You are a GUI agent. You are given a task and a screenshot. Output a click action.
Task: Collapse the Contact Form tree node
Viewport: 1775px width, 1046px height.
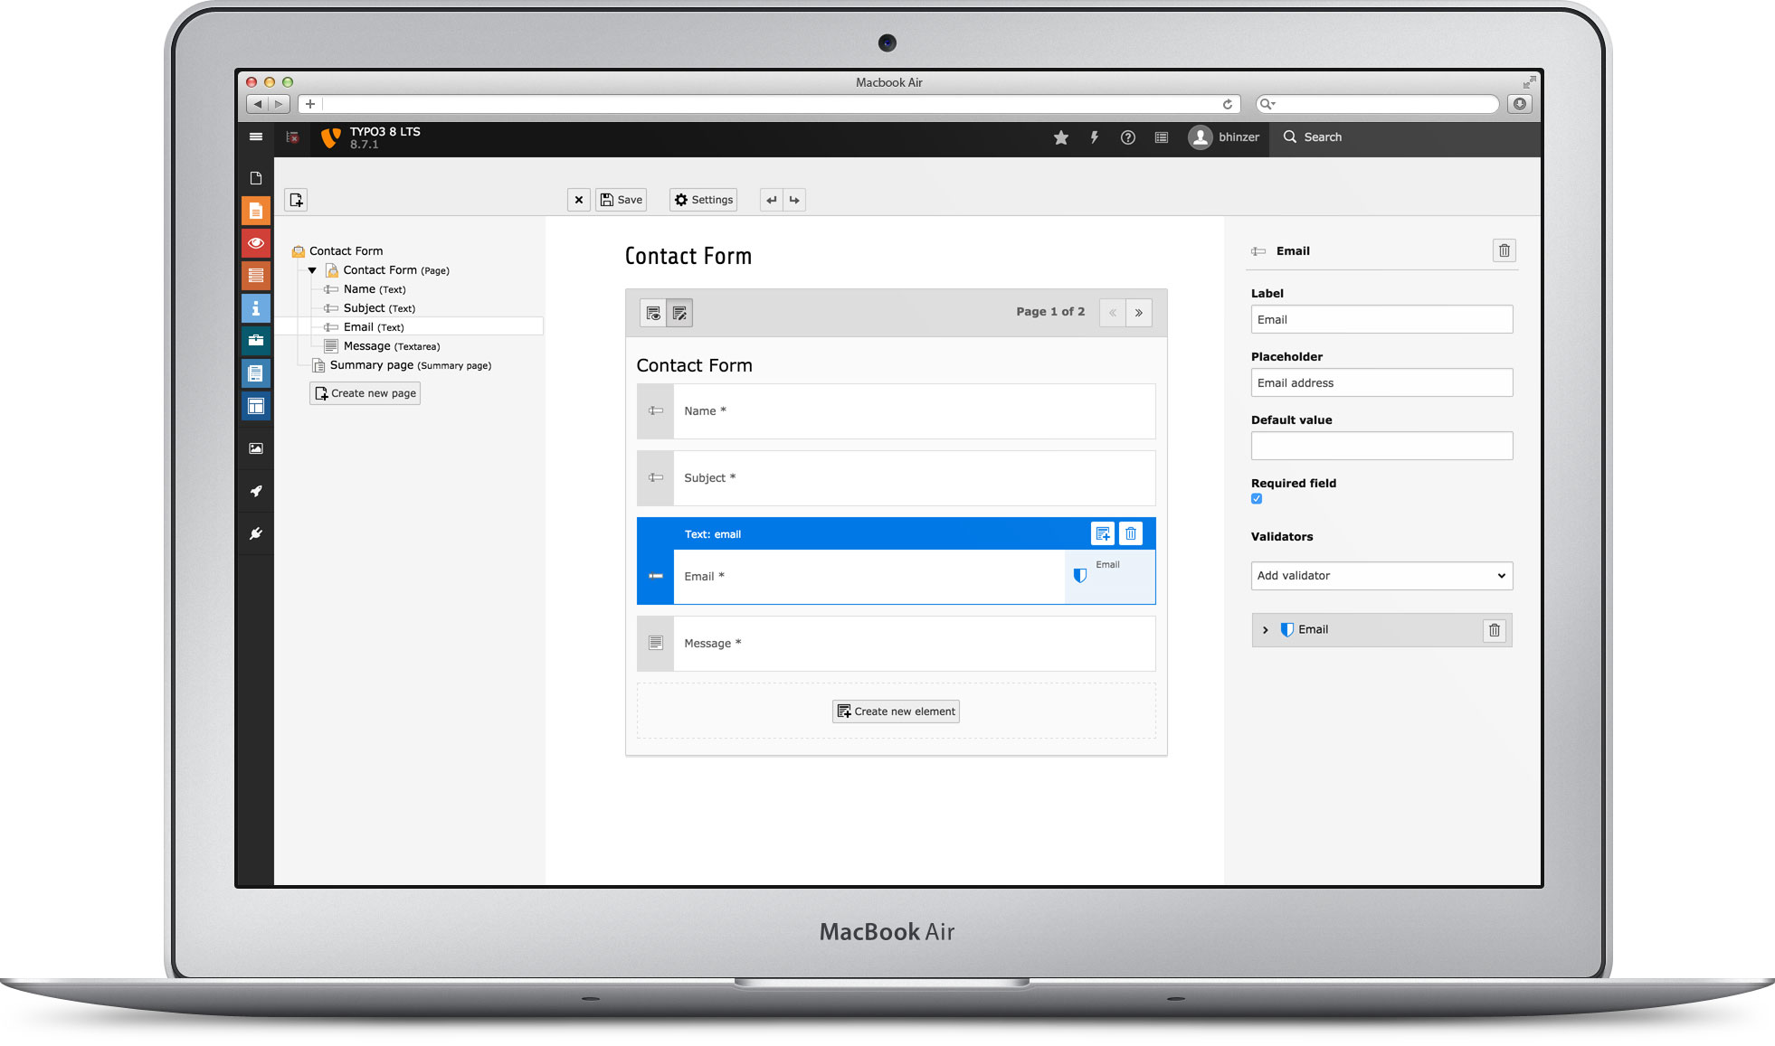[x=310, y=269]
